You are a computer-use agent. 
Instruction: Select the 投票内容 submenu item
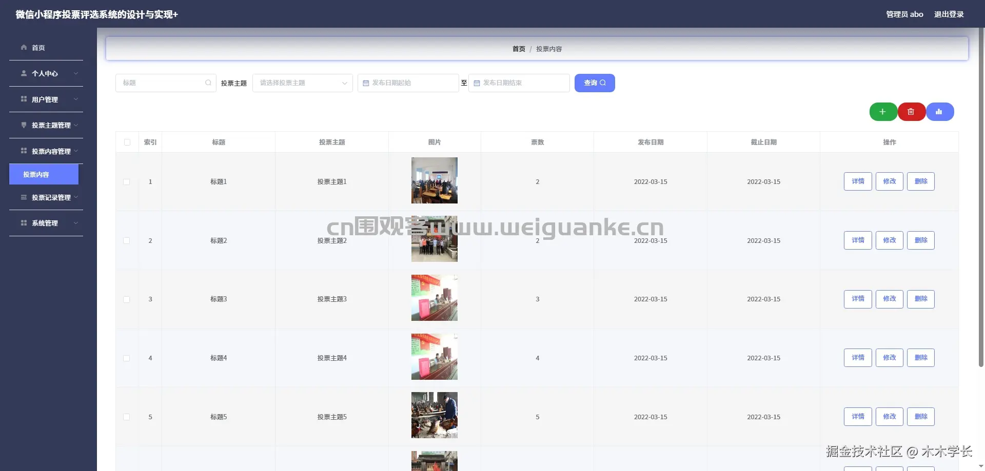(x=44, y=174)
